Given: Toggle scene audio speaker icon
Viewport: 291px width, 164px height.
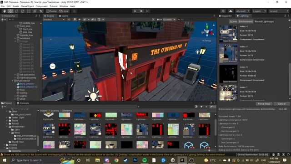Looking at the screenshot, I should point(80,20).
